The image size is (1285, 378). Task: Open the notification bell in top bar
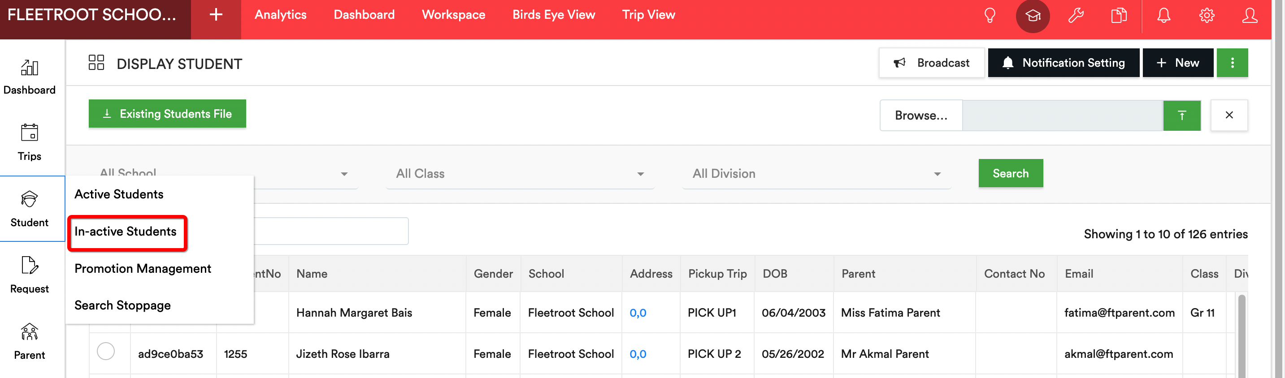click(1164, 15)
